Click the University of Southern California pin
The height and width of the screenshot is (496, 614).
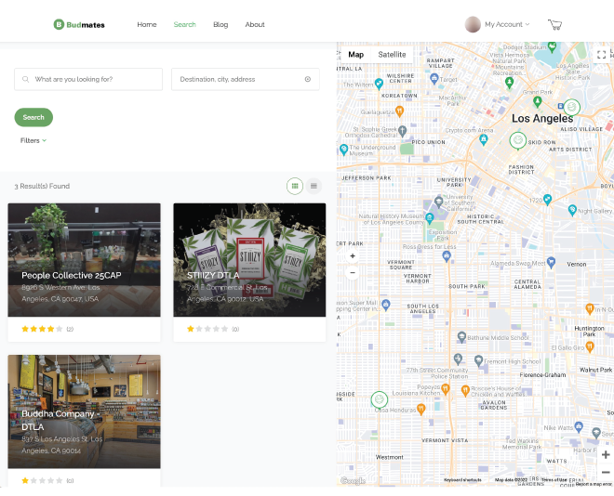[438, 202]
